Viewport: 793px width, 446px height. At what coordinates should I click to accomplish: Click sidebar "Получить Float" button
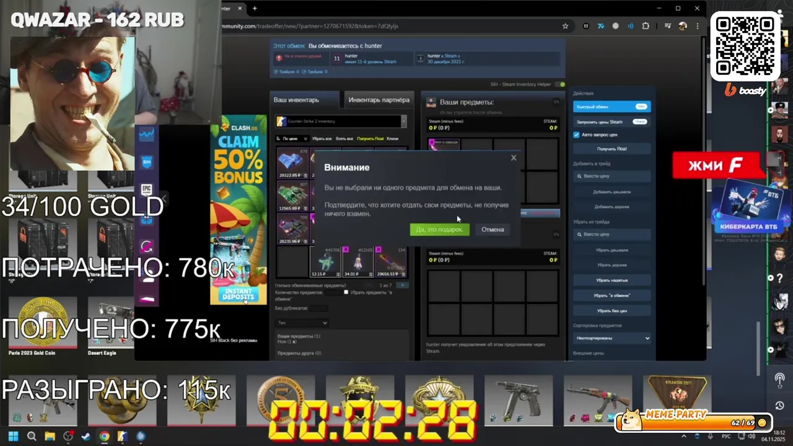click(611, 149)
